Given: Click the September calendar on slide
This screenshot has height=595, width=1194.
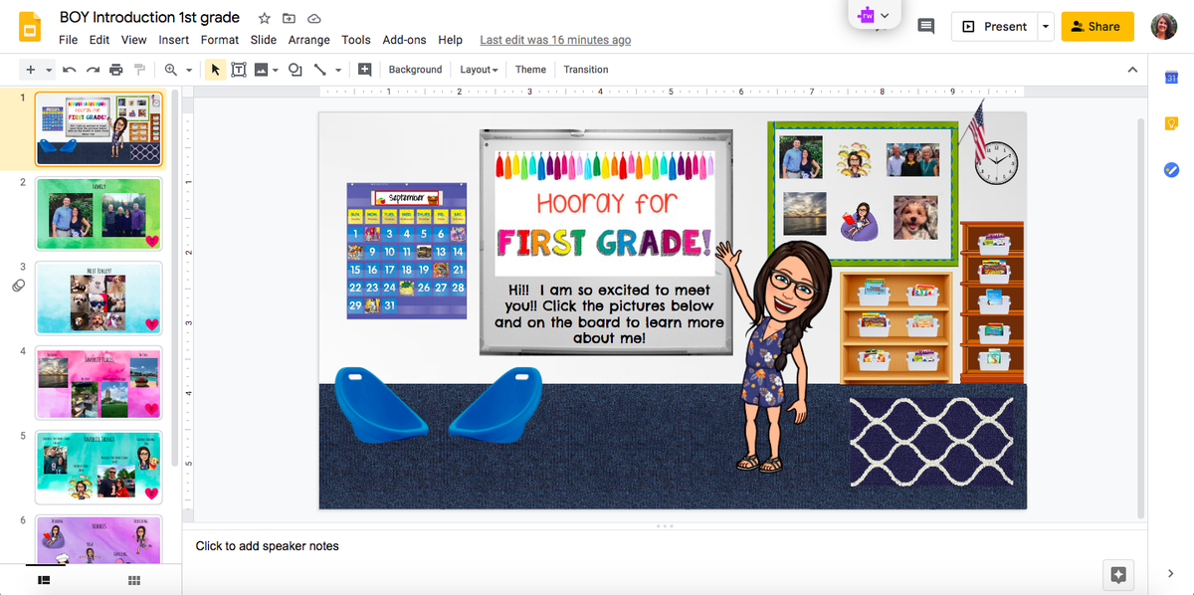Looking at the screenshot, I should 406,251.
